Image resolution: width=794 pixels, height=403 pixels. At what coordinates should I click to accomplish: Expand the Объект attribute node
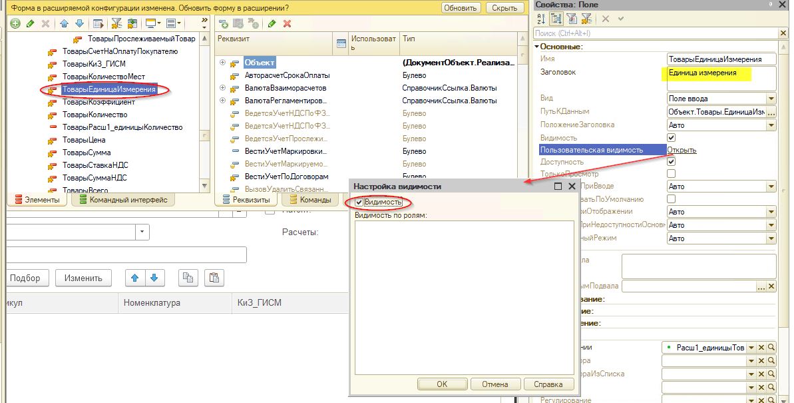click(x=222, y=63)
